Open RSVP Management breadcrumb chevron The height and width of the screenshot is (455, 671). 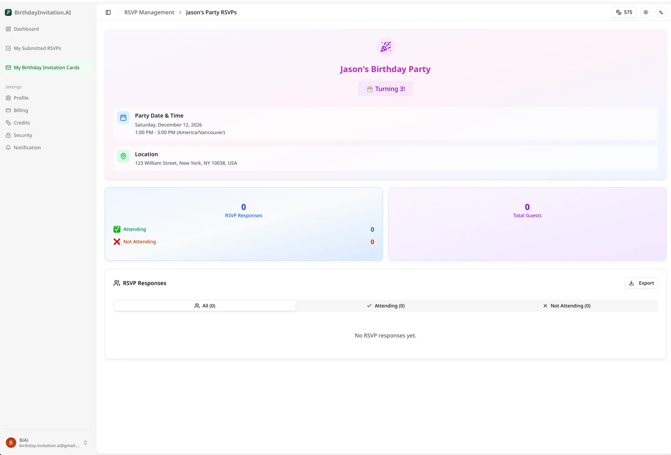(x=180, y=12)
